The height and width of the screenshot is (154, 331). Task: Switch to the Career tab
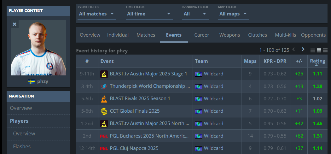tap(202, 35)
